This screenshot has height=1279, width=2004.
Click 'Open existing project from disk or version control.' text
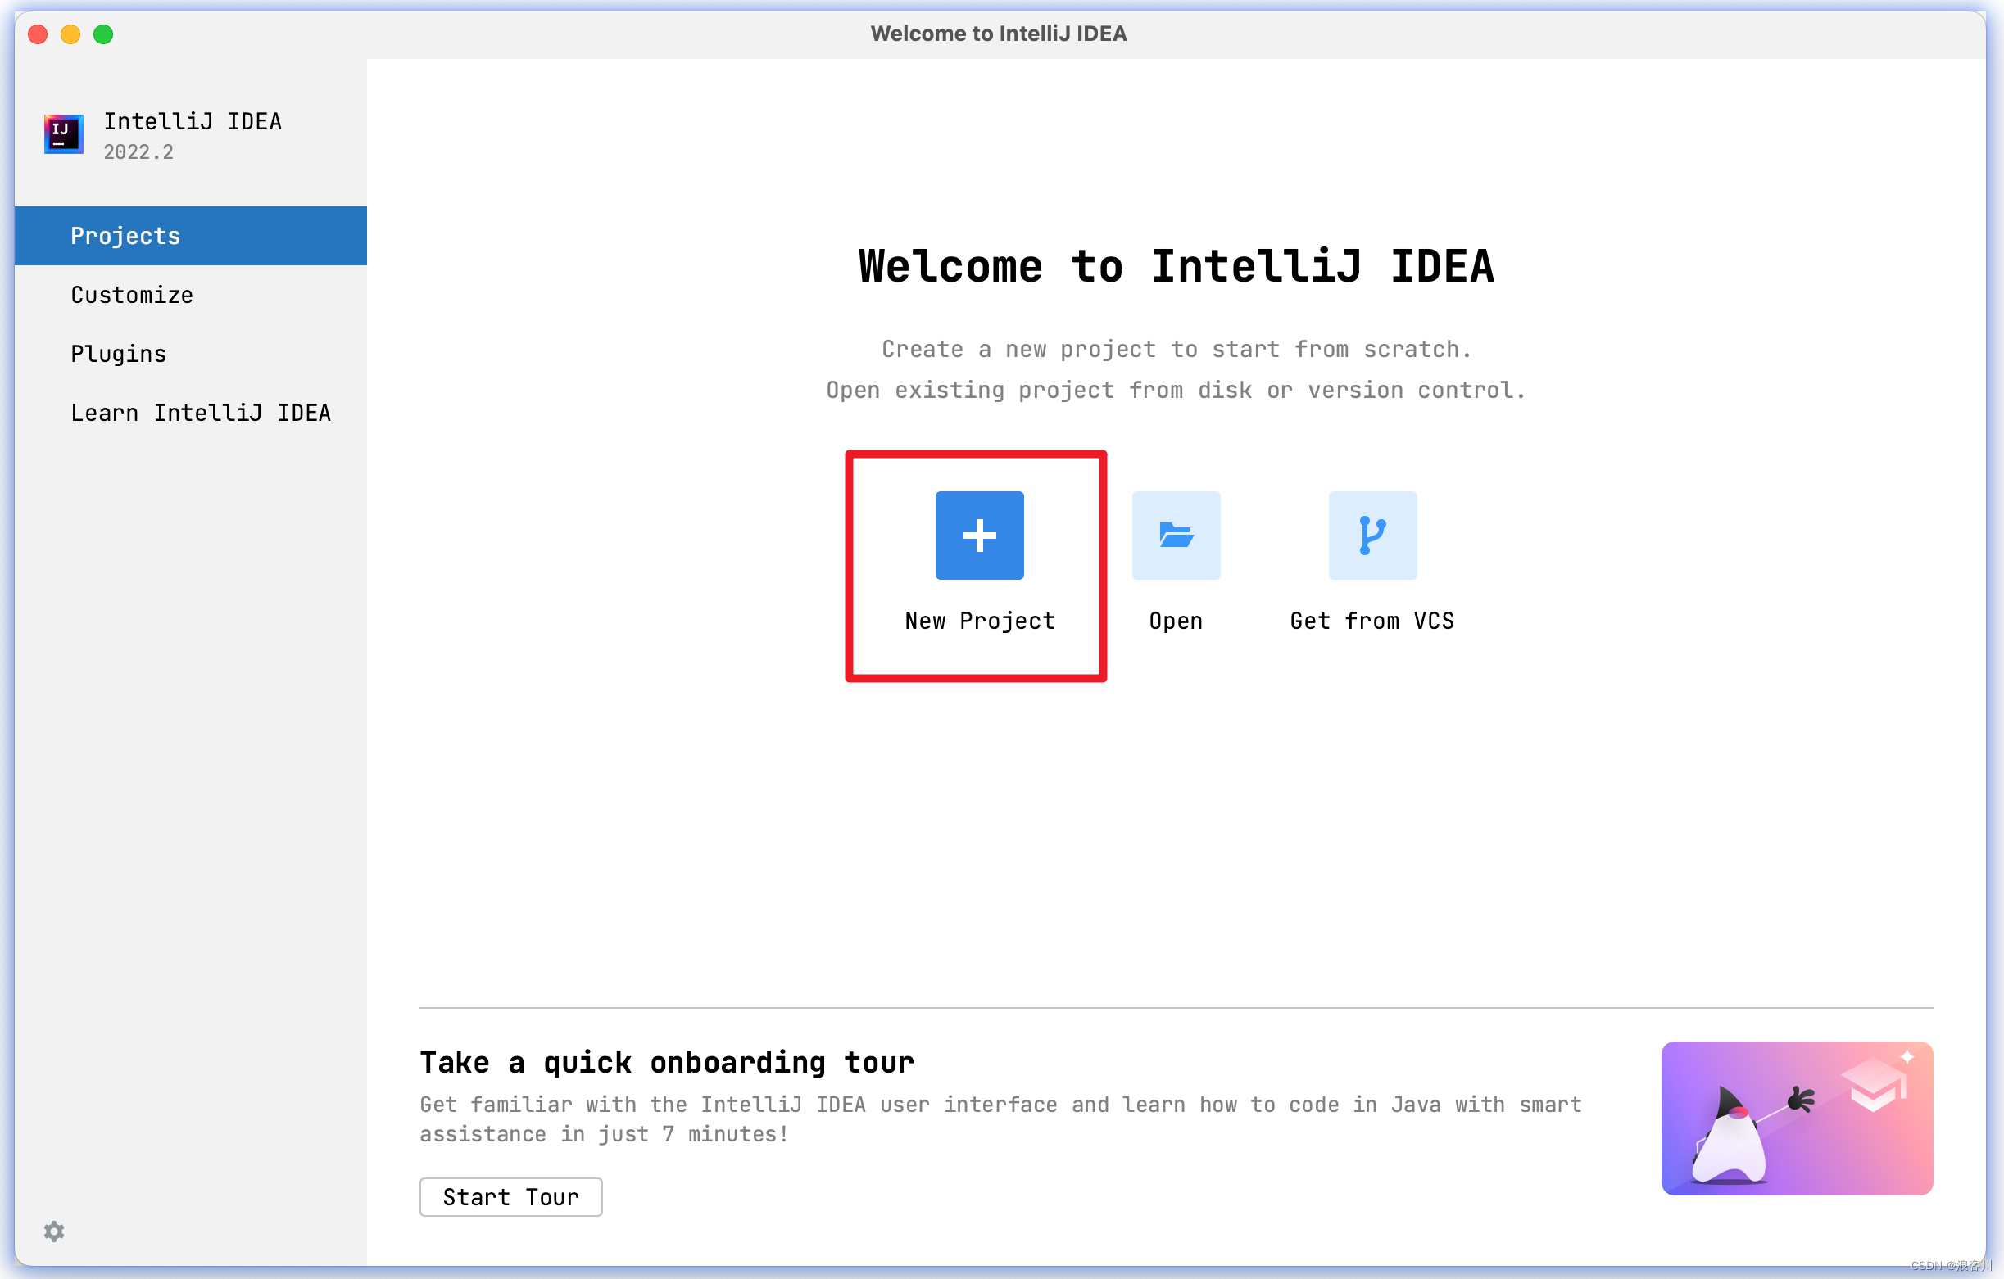pyautogui.click(x=1176, y=390)
